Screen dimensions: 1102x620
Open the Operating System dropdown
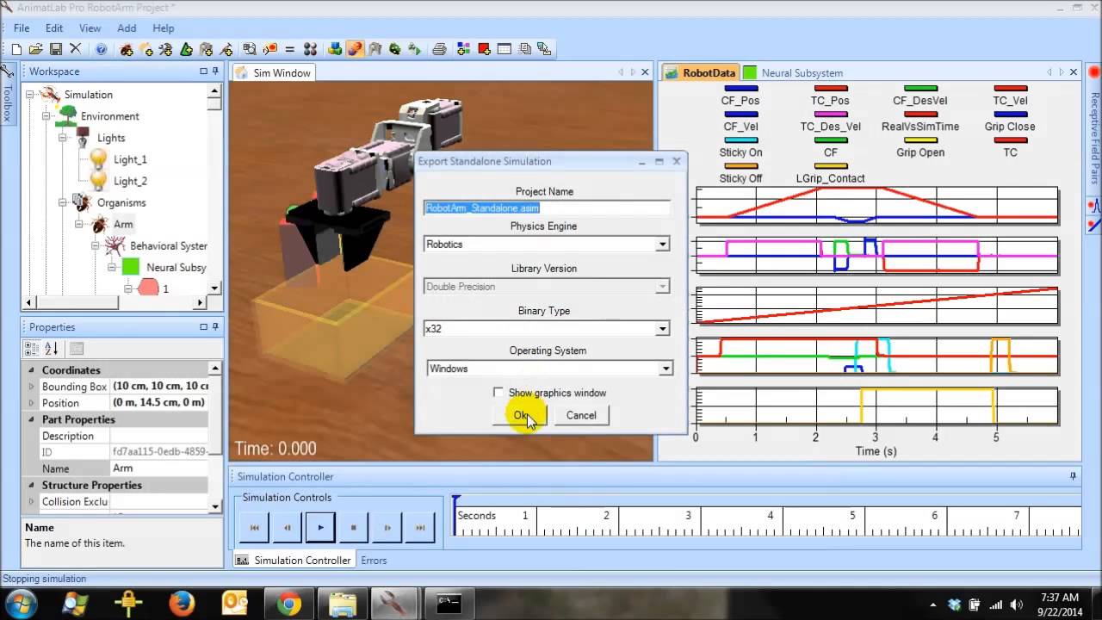(666, 369)
